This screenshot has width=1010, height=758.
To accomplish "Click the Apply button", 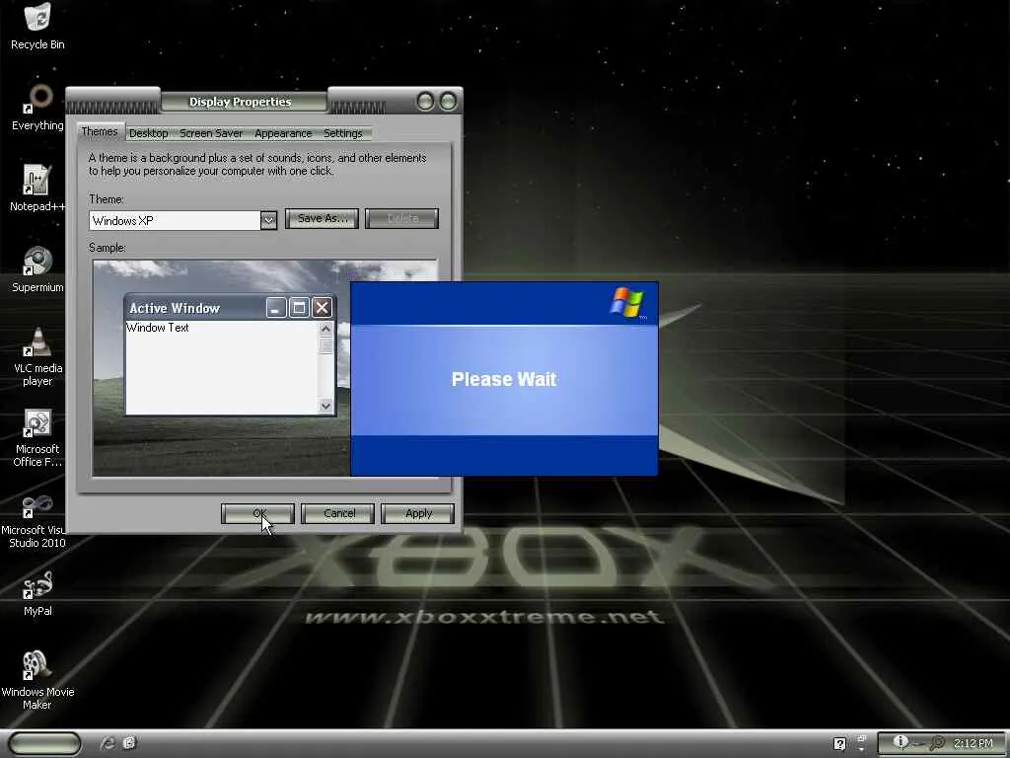I will [418, 513].
